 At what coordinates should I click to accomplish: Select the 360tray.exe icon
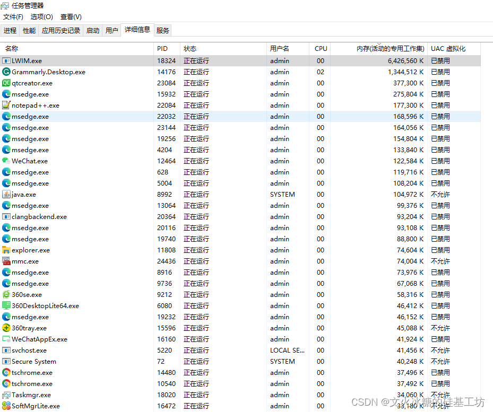6,328
